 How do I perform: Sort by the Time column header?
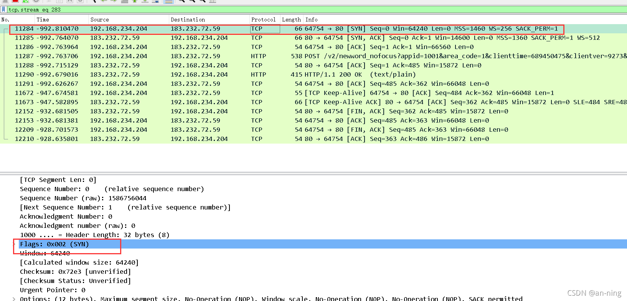43,20
